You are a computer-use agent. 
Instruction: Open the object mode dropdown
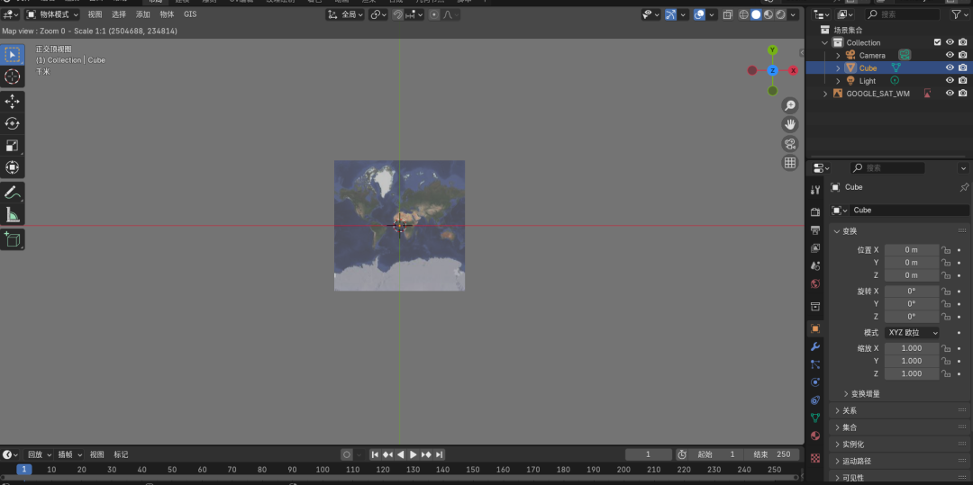pos(53,14)
